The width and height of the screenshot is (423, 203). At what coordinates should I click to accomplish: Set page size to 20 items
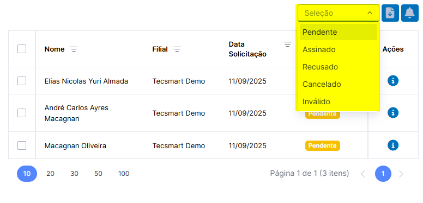point(50,174)
